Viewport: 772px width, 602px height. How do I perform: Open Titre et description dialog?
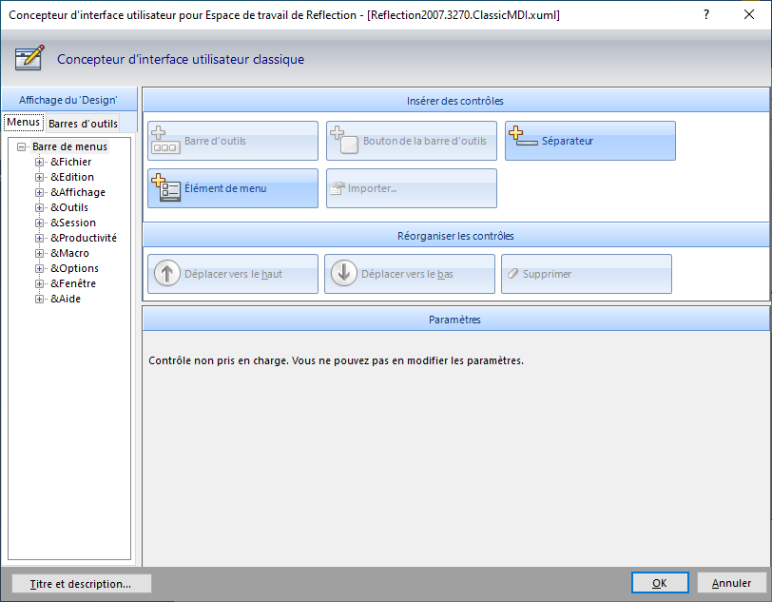(x=81, y=584)
